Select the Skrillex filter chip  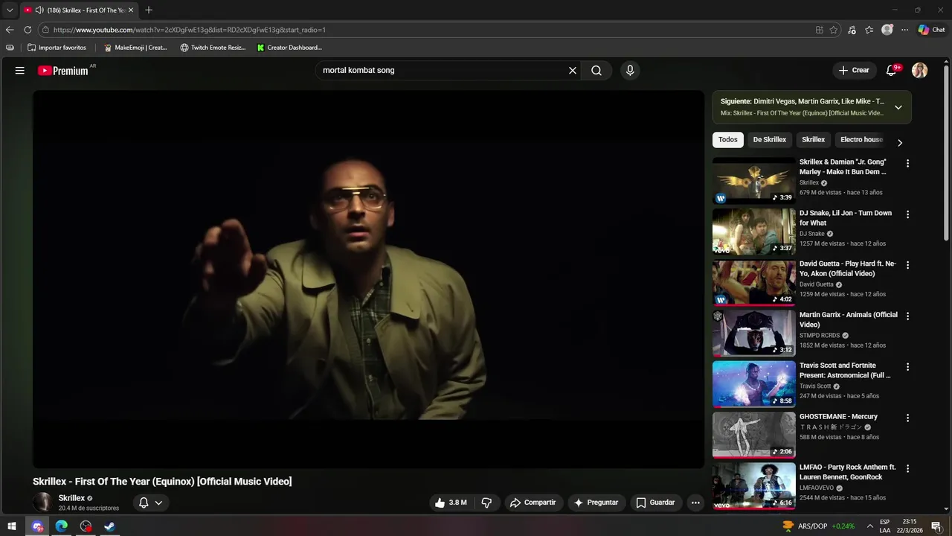click(x=813, y=140)
